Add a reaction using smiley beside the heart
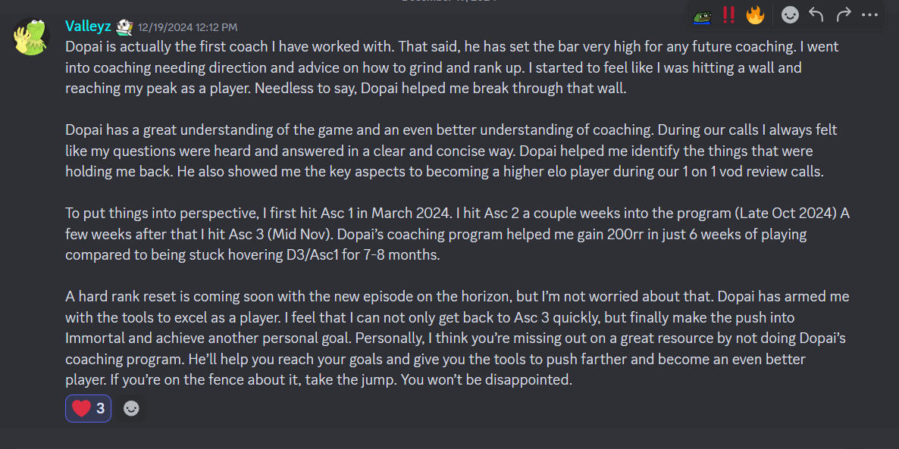The width and height of the screenshot is (899, 449). (131, 409)
